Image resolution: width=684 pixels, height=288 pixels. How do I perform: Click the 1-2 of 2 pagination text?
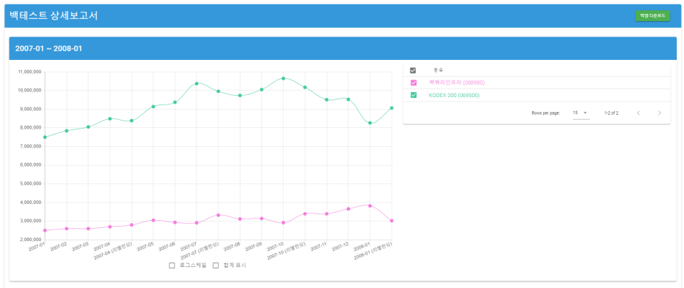tap(611, 113)
